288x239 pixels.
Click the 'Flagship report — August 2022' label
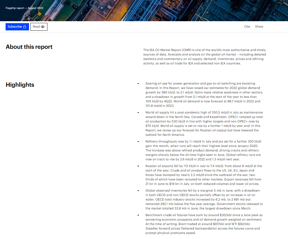coord(24,8)
